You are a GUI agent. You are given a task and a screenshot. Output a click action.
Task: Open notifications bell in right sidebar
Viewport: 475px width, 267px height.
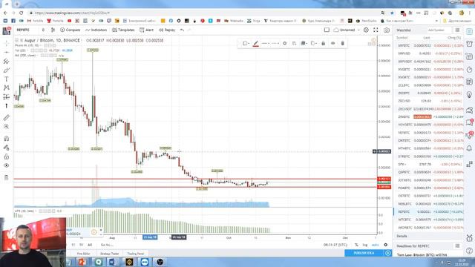[x=469, y=148]
